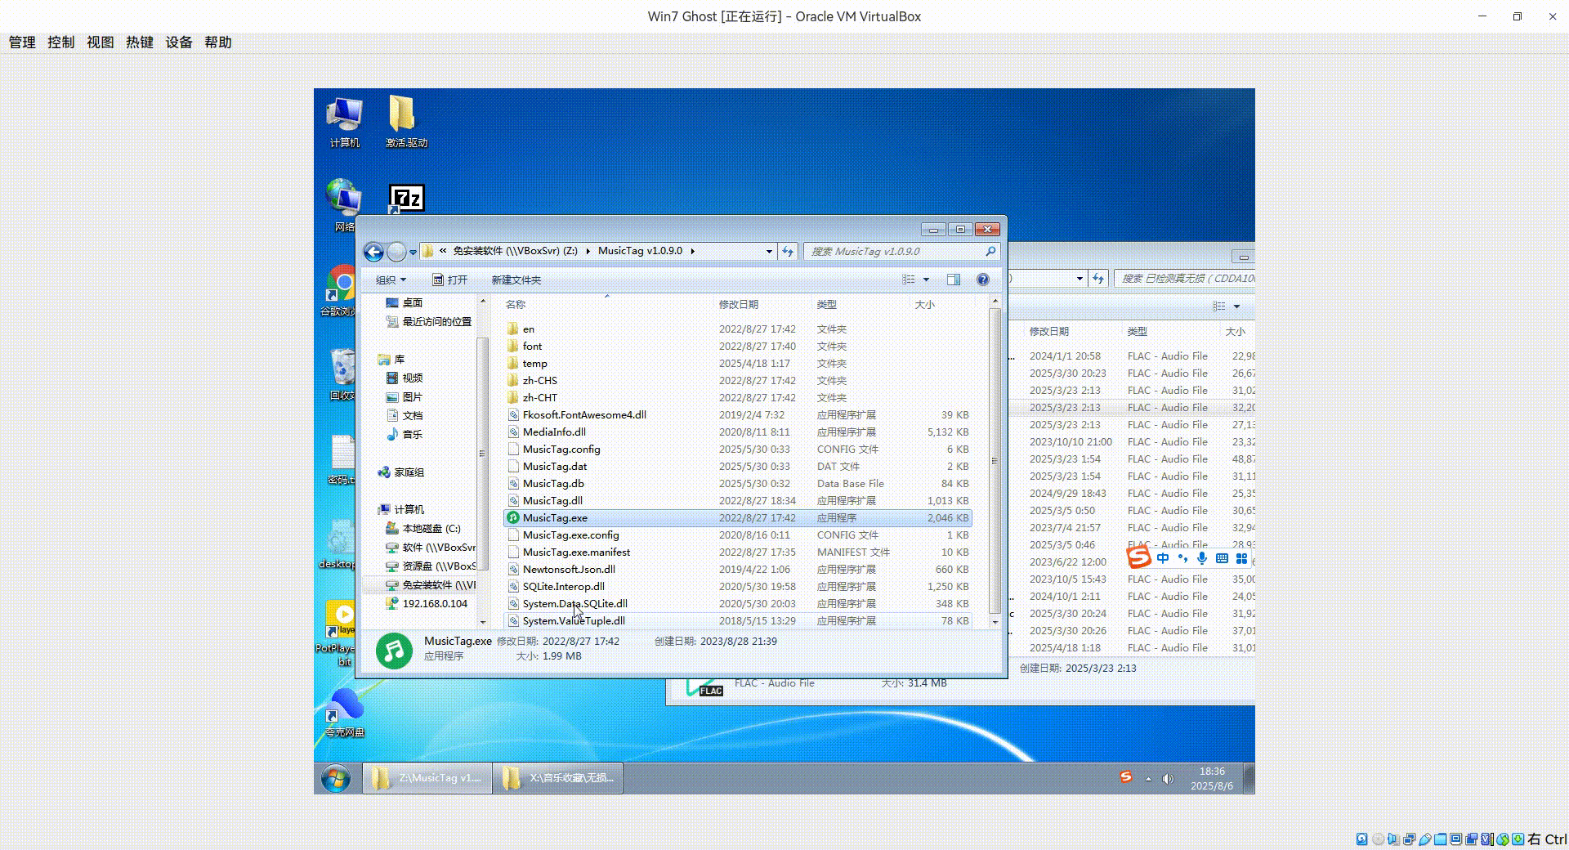The width and height of the screenshot is (1569, 850).
Task: Change the view with the view-mode icon
Action: pos(909,280)
